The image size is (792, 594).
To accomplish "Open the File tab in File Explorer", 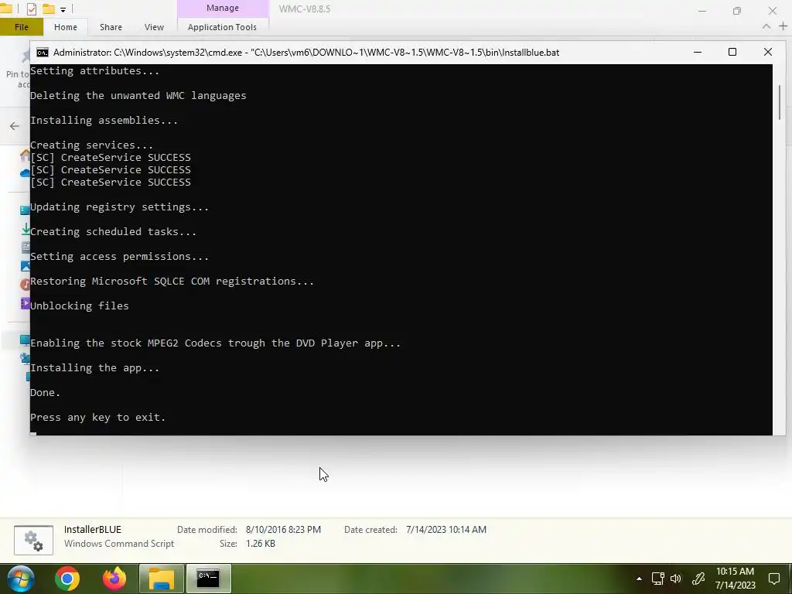I will pyautogui.click(x=21, y=27).
